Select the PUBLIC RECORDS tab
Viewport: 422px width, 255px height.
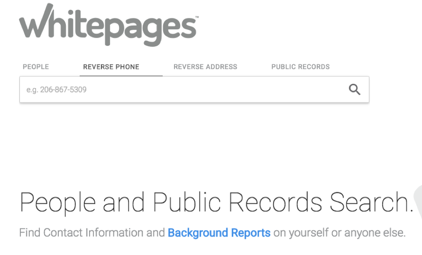click(300, 67)
